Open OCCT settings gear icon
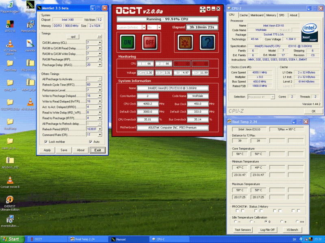 (185, 42)
